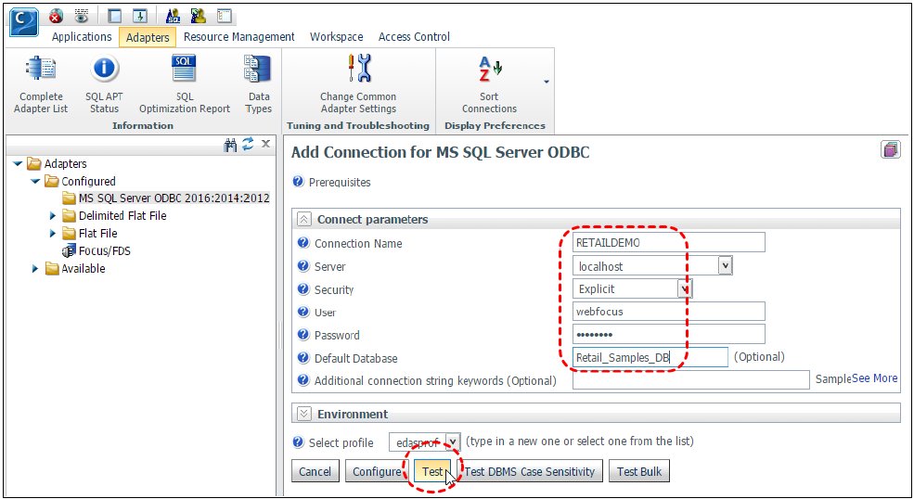Click Test DBMS Case Sensitivity button
Screen dimensions: 914x499
[x=529, y=471]
